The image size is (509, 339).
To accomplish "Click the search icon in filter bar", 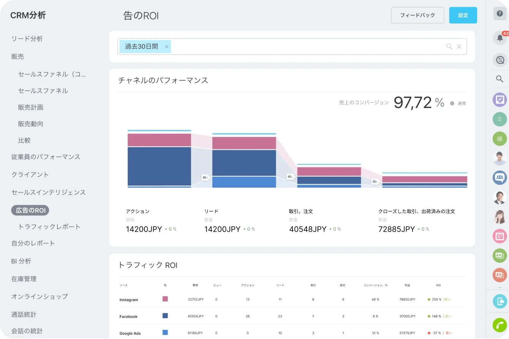I will [449, 46].
